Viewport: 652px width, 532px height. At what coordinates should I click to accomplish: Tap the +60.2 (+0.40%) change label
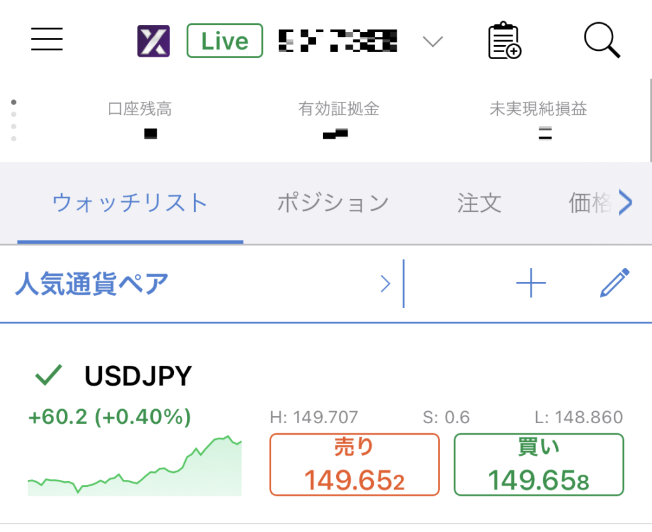point(110,417)
